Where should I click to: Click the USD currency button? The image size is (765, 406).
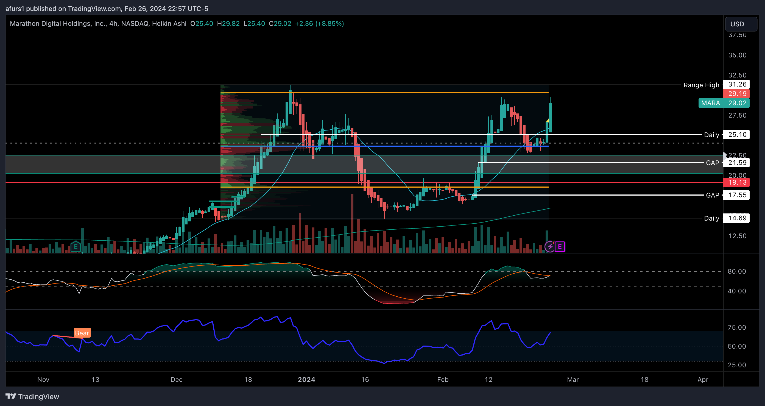[741, 24]
